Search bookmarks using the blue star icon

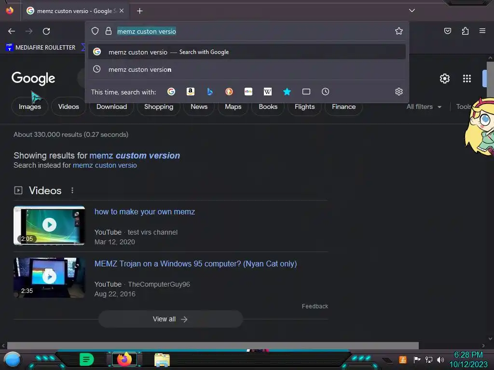click(x=287, y=92)
